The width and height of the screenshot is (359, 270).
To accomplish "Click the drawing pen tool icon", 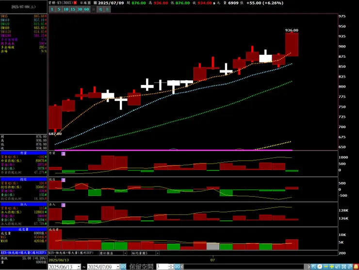I will [350, 267].
